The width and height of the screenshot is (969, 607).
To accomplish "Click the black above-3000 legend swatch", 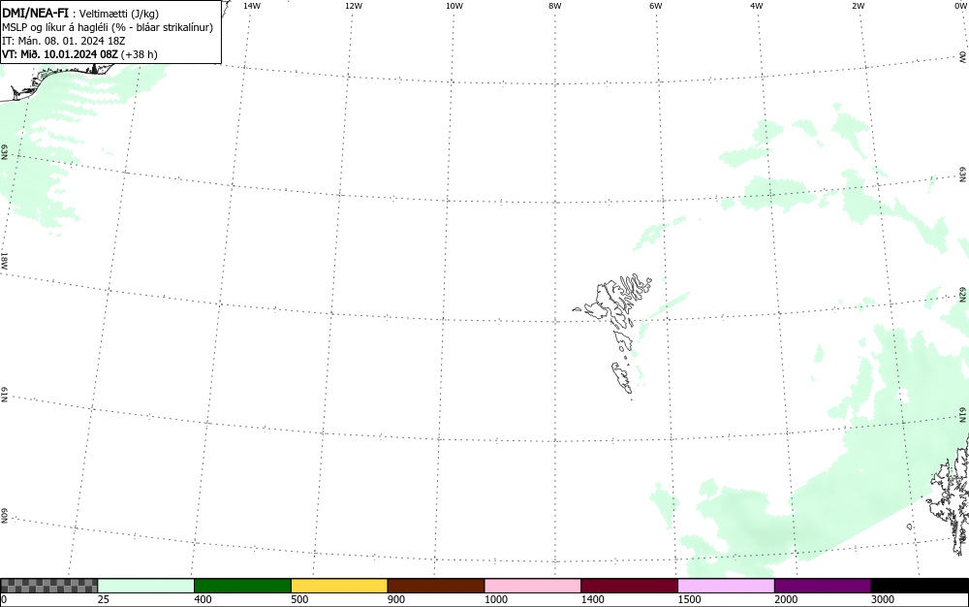I will [x=920, y=586].
